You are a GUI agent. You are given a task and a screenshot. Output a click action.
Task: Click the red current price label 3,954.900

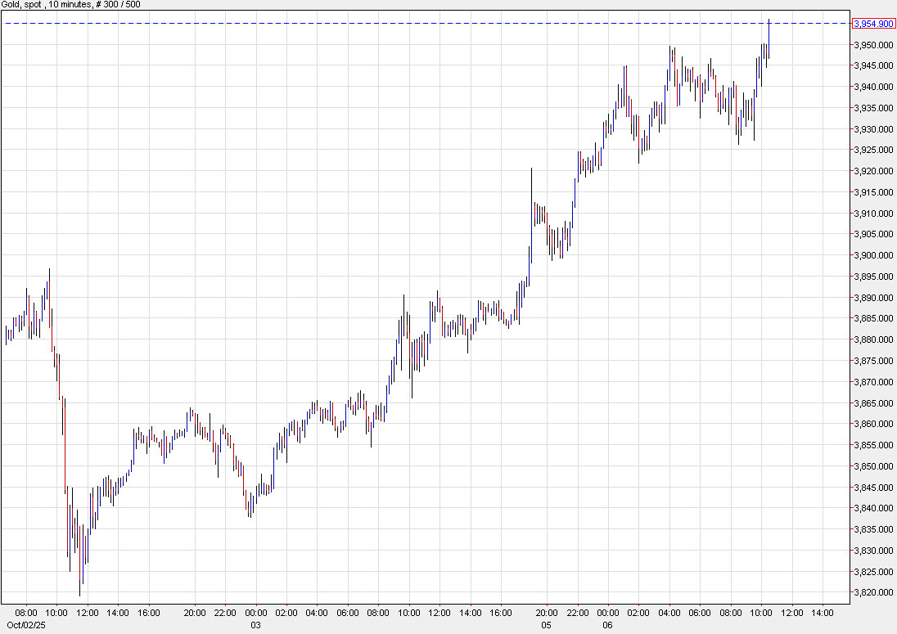click(x=873, y=24)
